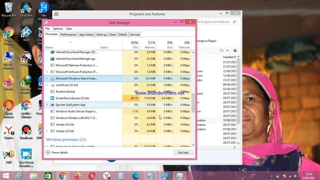Open File Explorer from the taskbar
The image size is (320, 180).
click(33, 175)
